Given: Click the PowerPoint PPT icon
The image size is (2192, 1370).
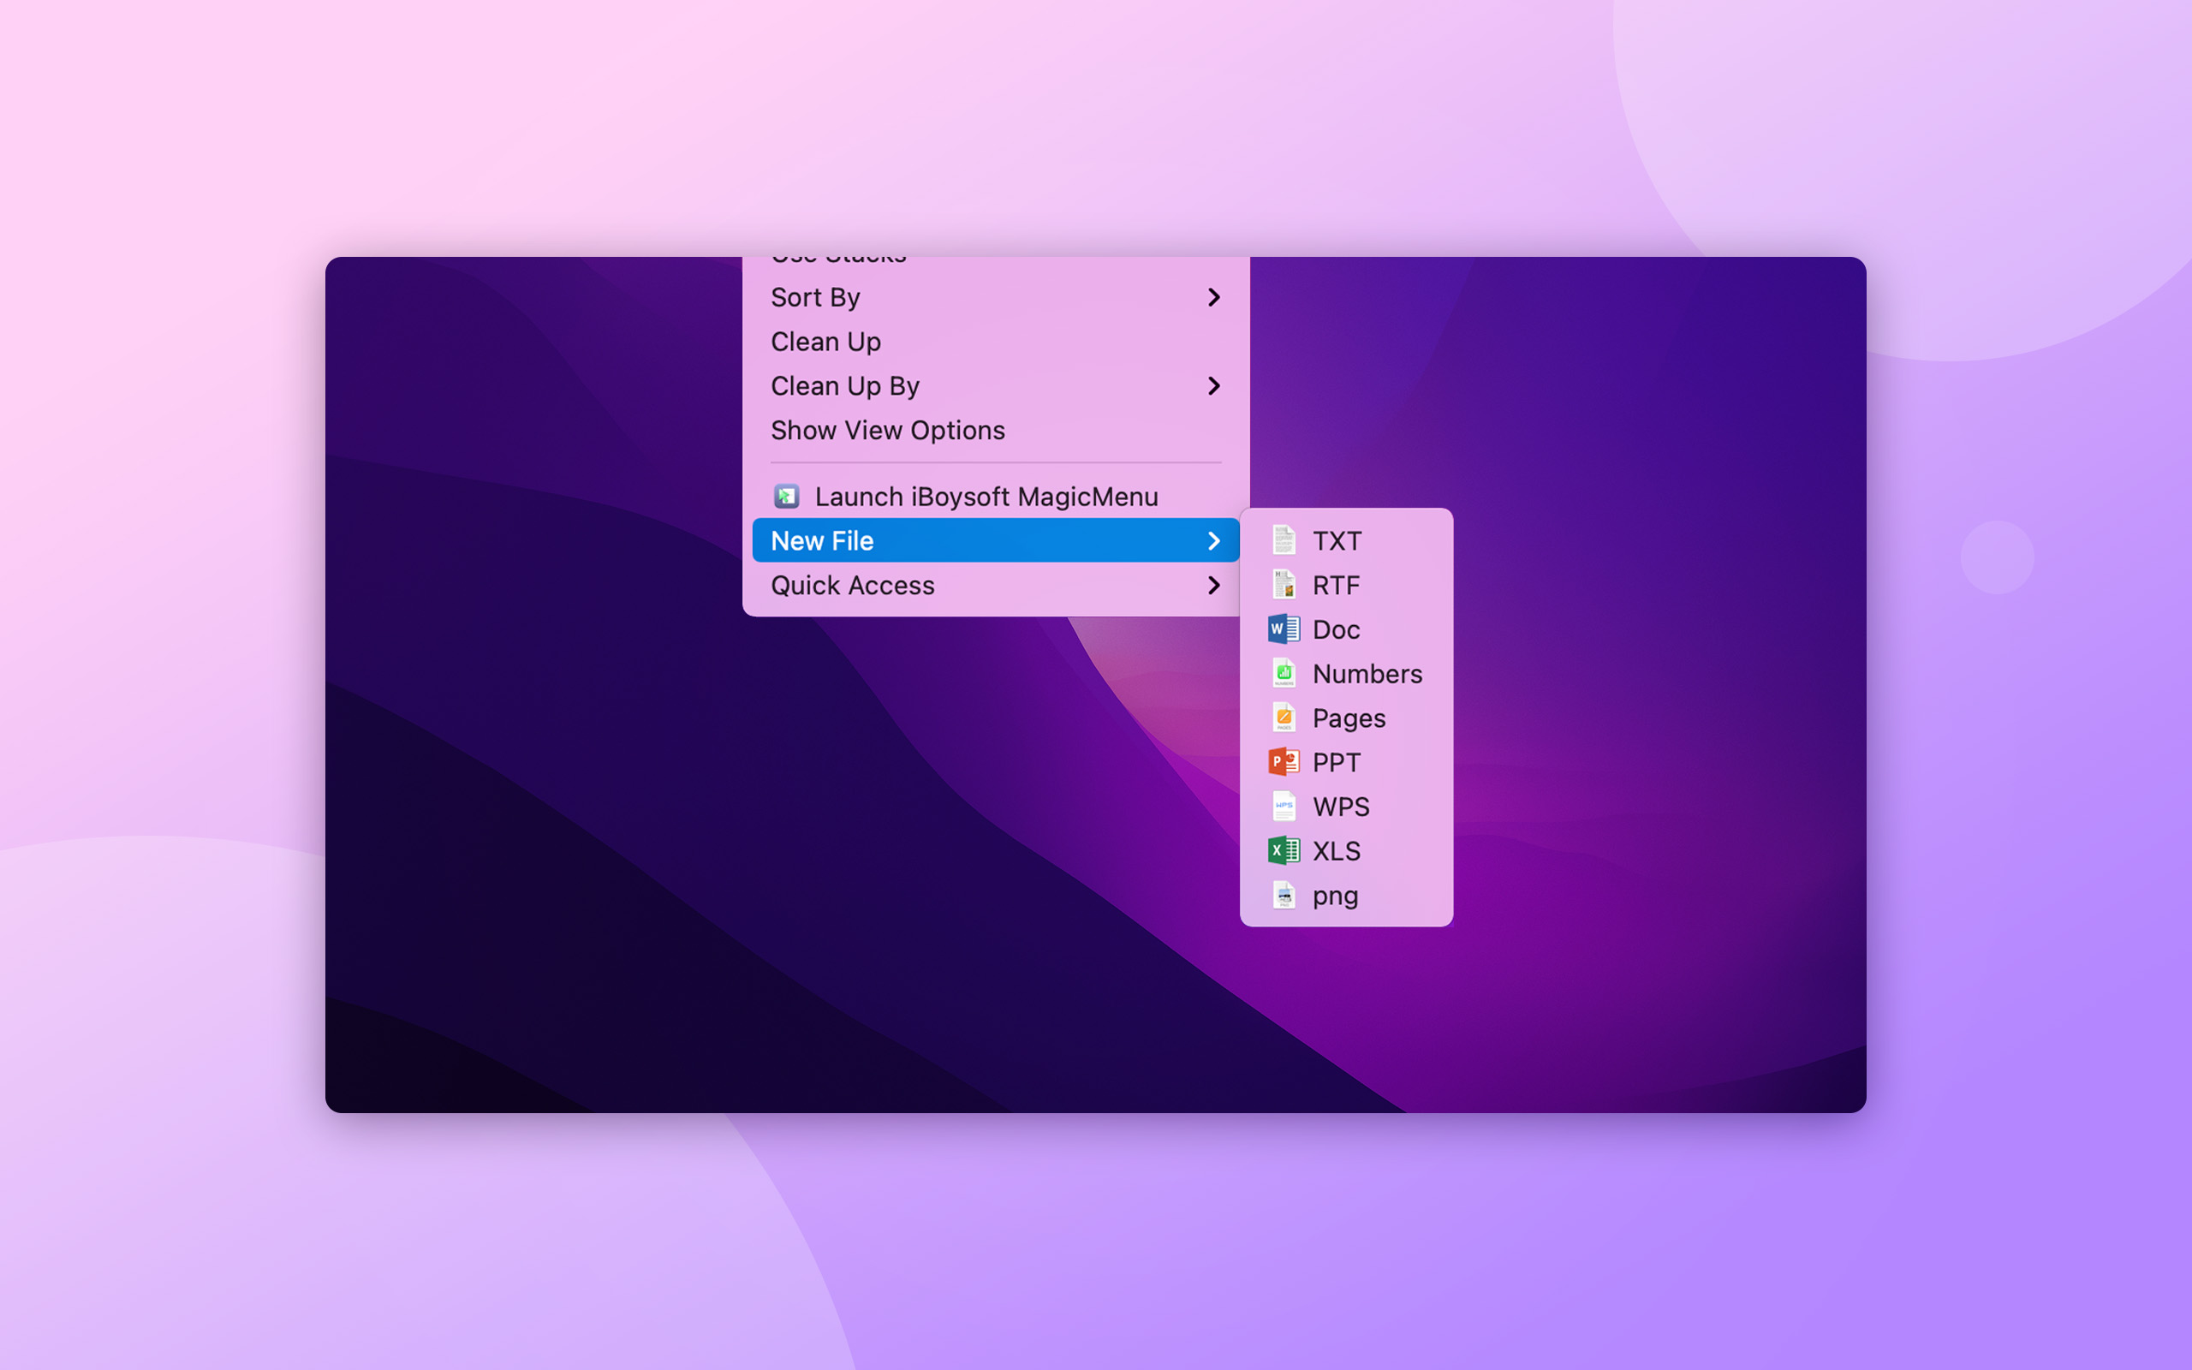Looking at the screenshot, I should click(x=1284, y=762).
